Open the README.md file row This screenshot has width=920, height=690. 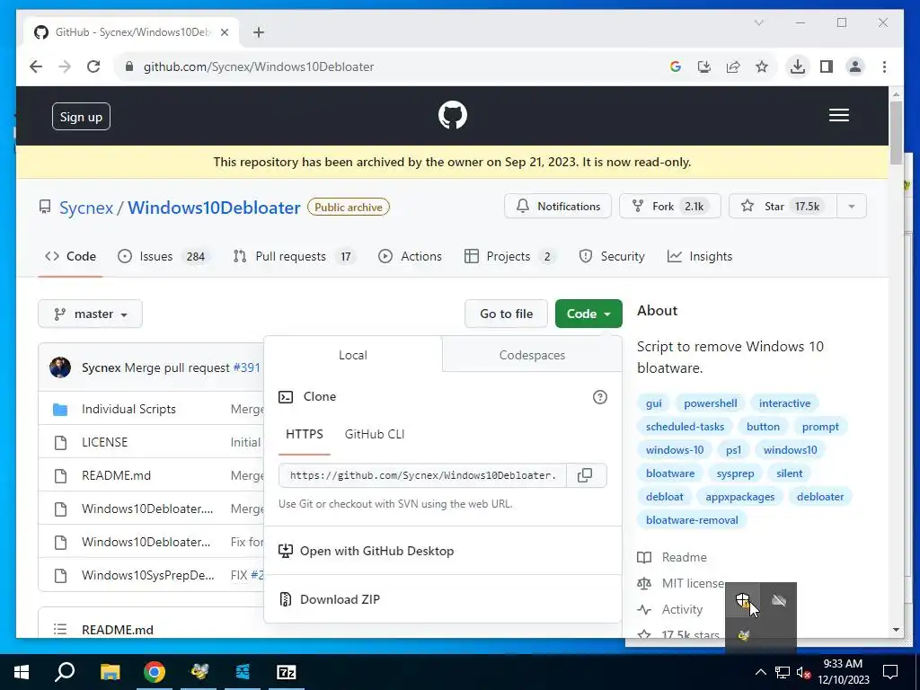point(116,475)
